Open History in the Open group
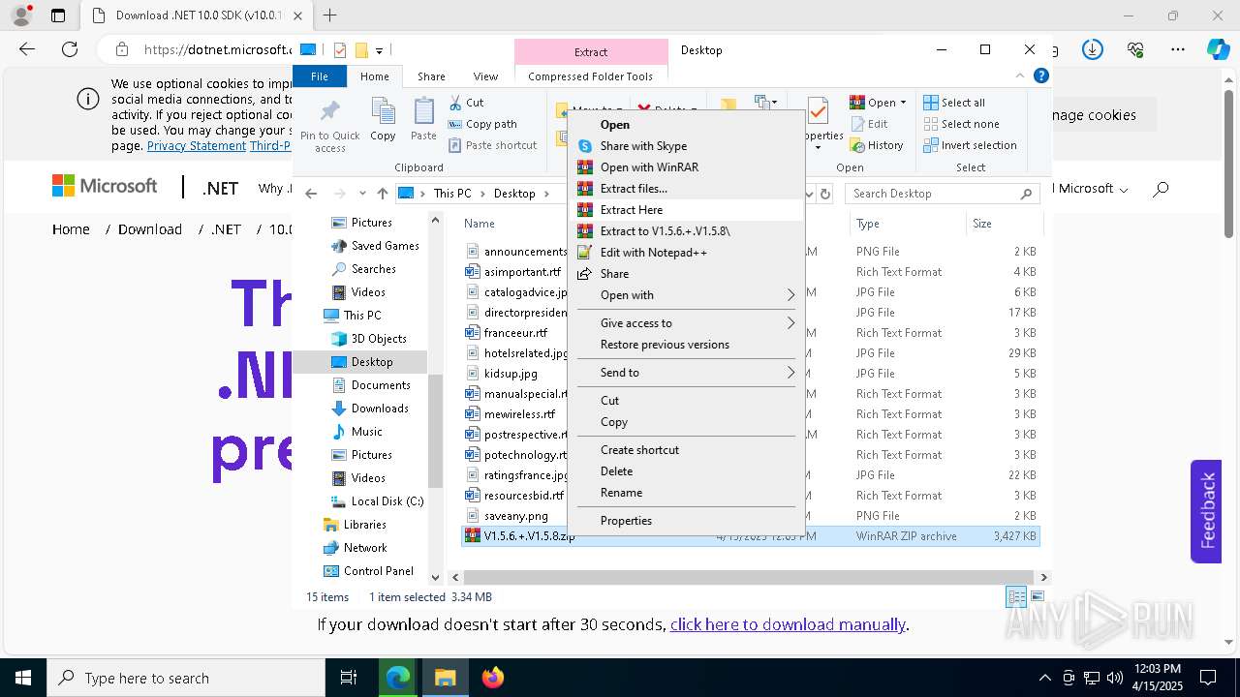Screen dimensions: 1240x697 (x=877, y=145)
